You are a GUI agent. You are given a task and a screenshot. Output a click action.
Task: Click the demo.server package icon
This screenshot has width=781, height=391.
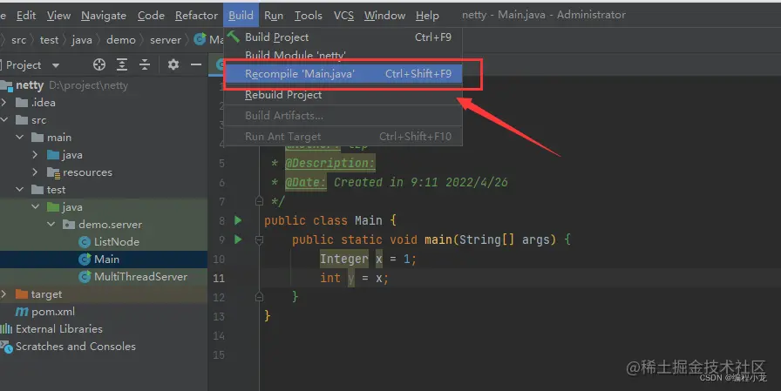click(x=69, y=225)
